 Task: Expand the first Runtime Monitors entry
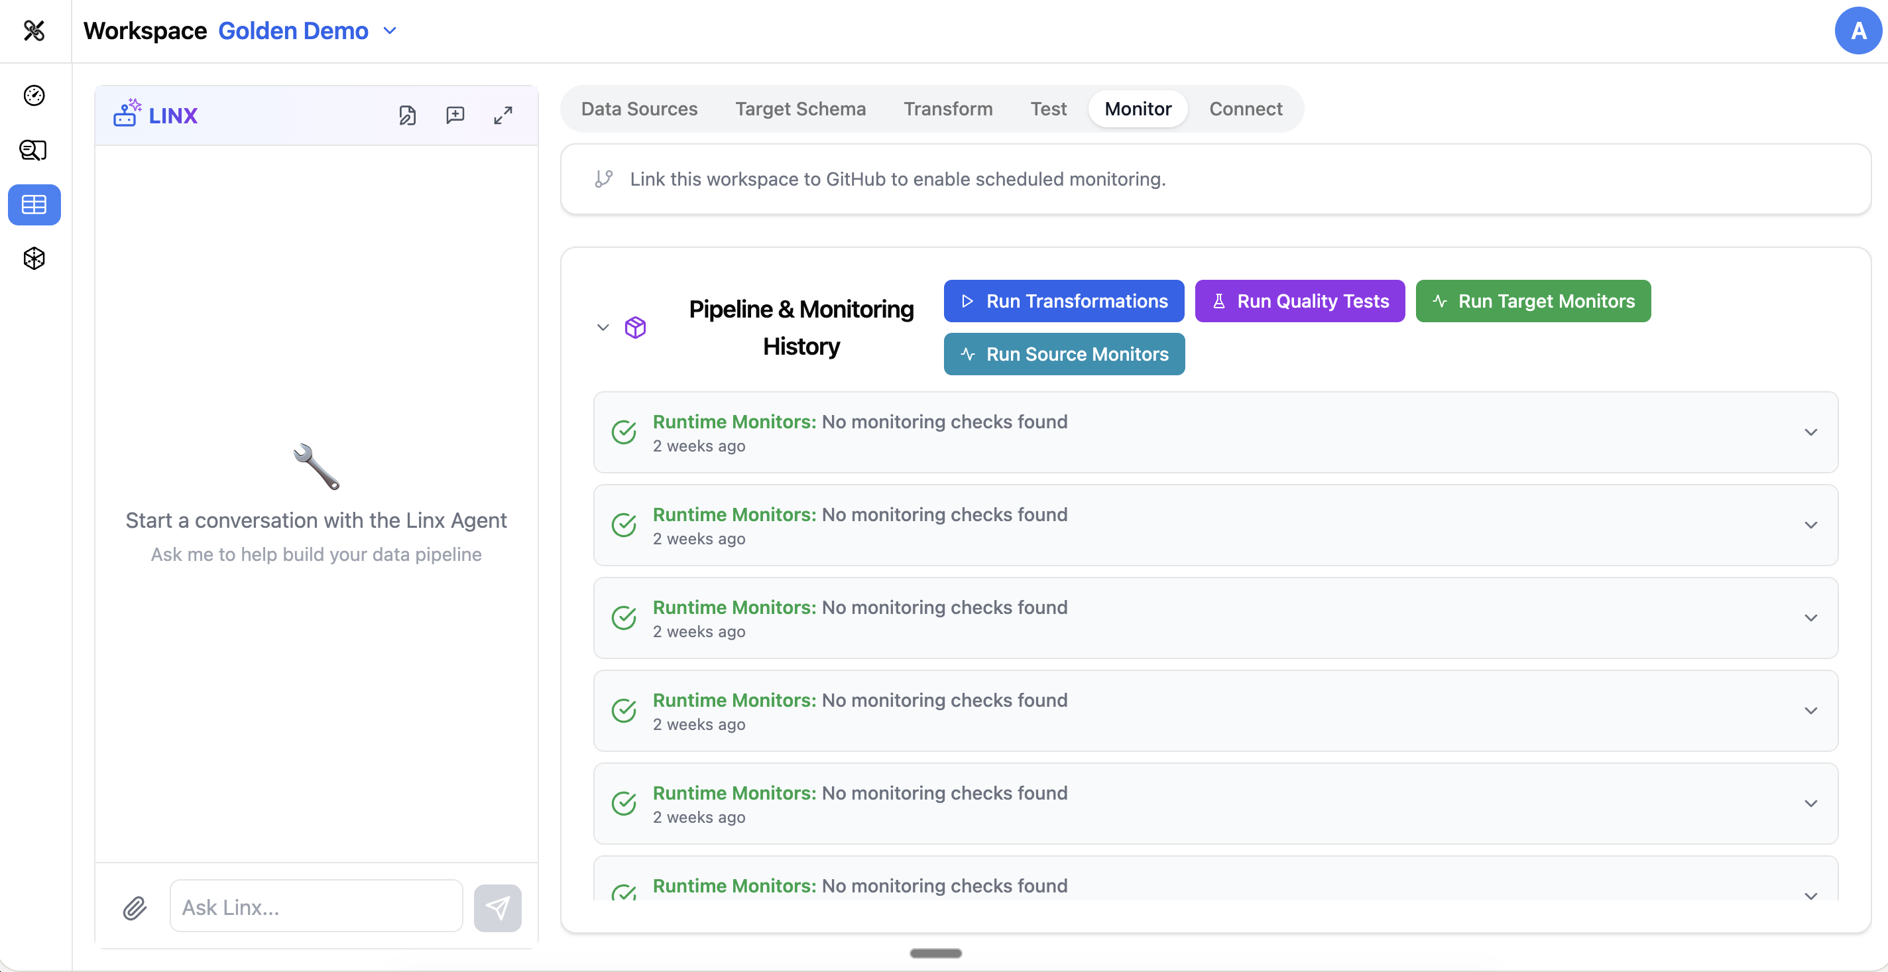[x=1810, y=432]
